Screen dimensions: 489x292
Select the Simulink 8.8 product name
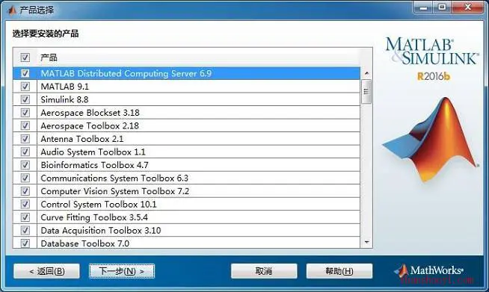coord(64,99)
